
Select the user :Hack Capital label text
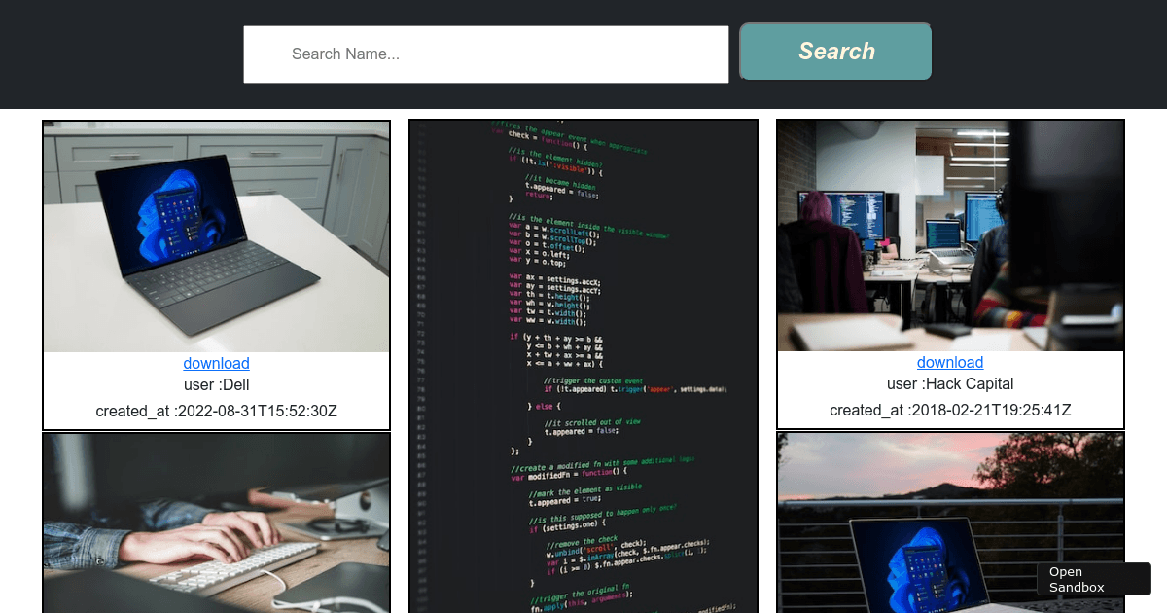click(950, 383)
